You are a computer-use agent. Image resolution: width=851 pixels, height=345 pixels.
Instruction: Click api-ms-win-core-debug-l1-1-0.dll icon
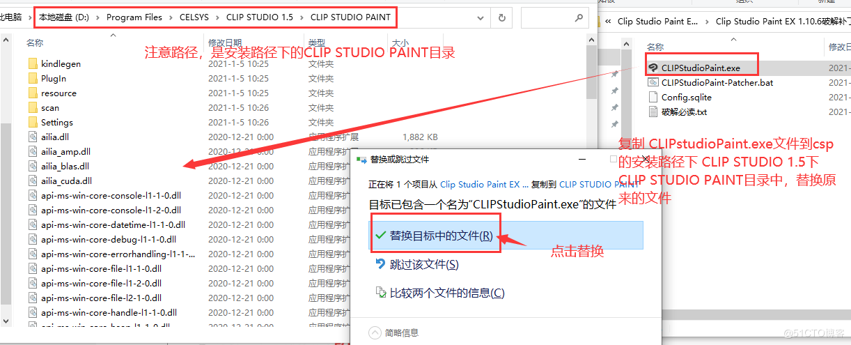(x=33, y=239)
